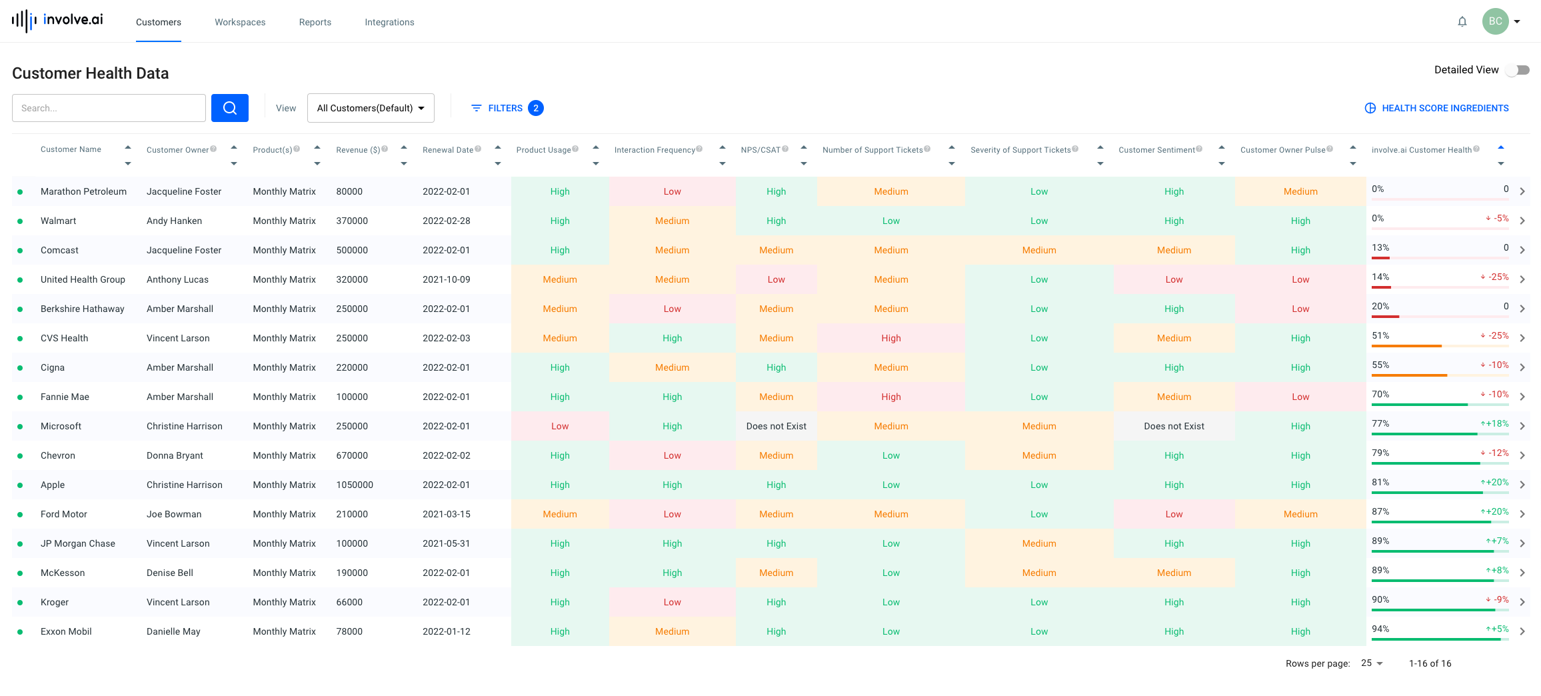Click the 1-16 of 16 pagination text
This screenshot has height=696, width=1541.
click(x=1430, y=663)
